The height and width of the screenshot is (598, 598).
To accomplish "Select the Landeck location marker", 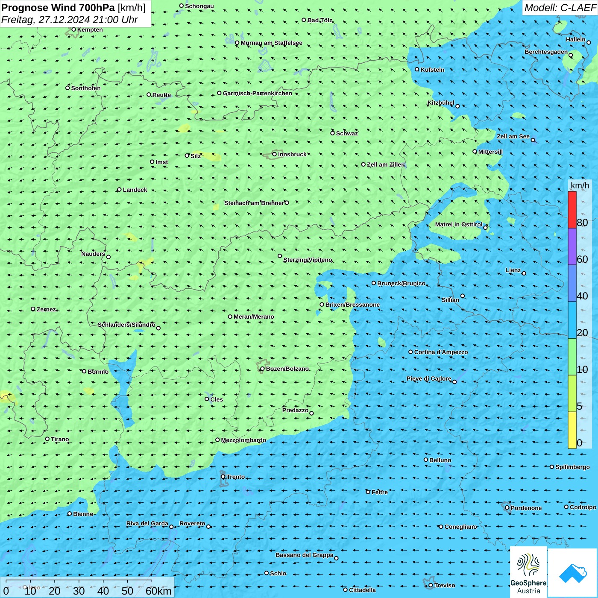I will click(x=120, y=190).
